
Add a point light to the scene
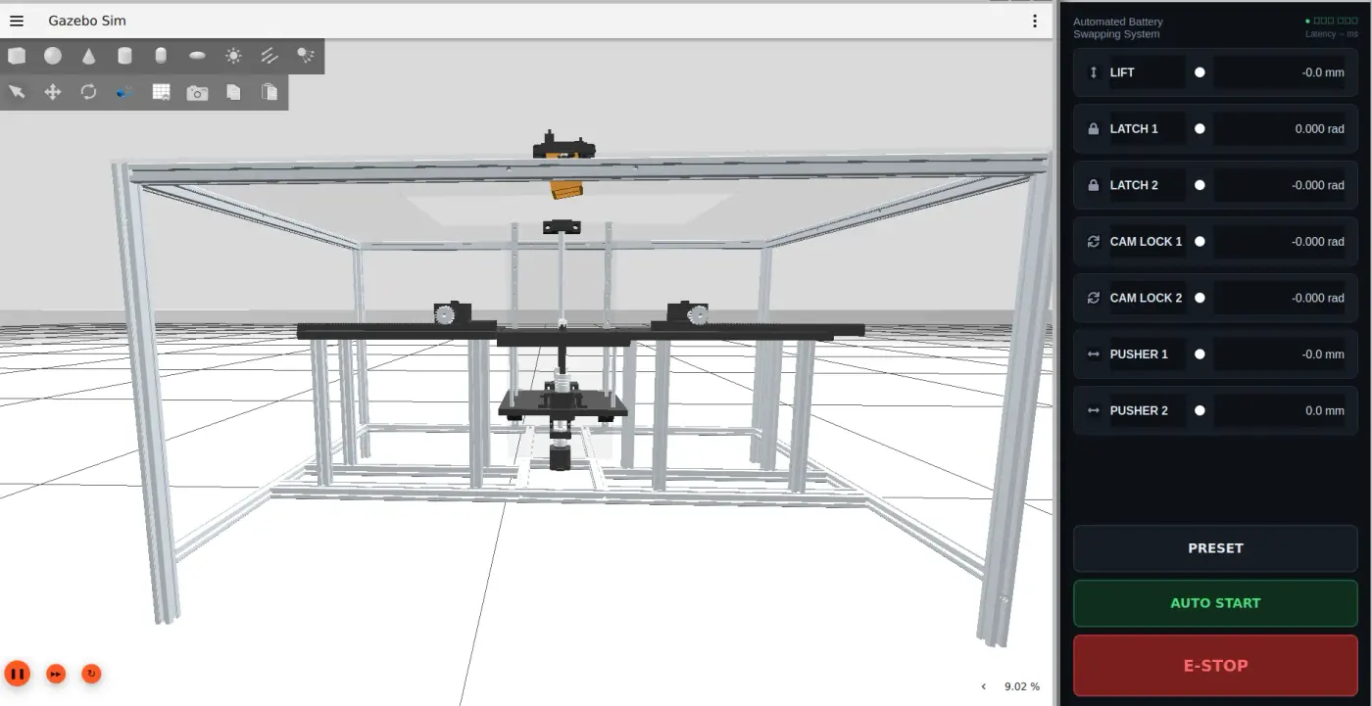tap(233, 56)
